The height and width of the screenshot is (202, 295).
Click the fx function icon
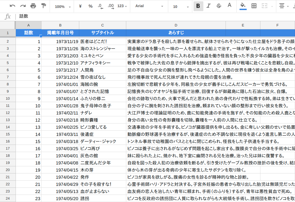7,16
